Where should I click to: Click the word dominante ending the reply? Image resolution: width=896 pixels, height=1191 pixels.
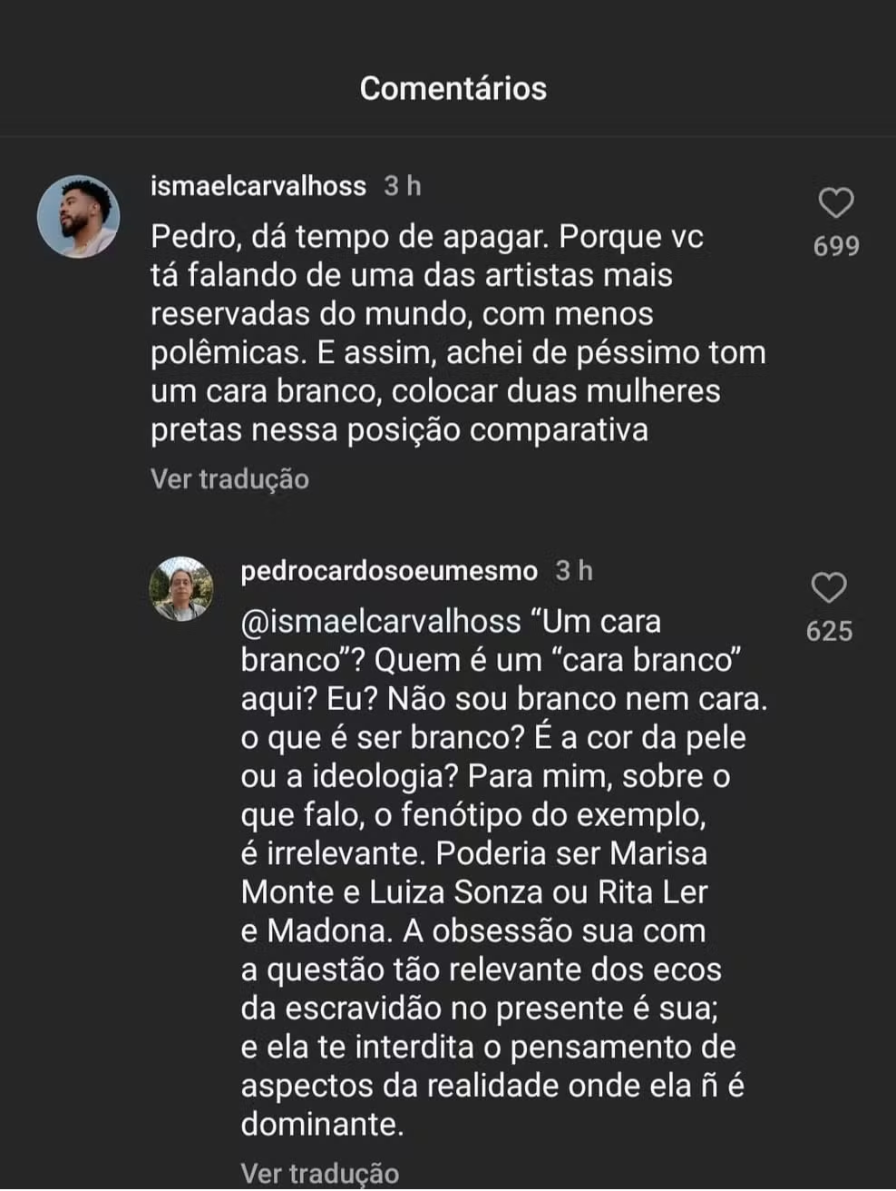[321, 1125]
